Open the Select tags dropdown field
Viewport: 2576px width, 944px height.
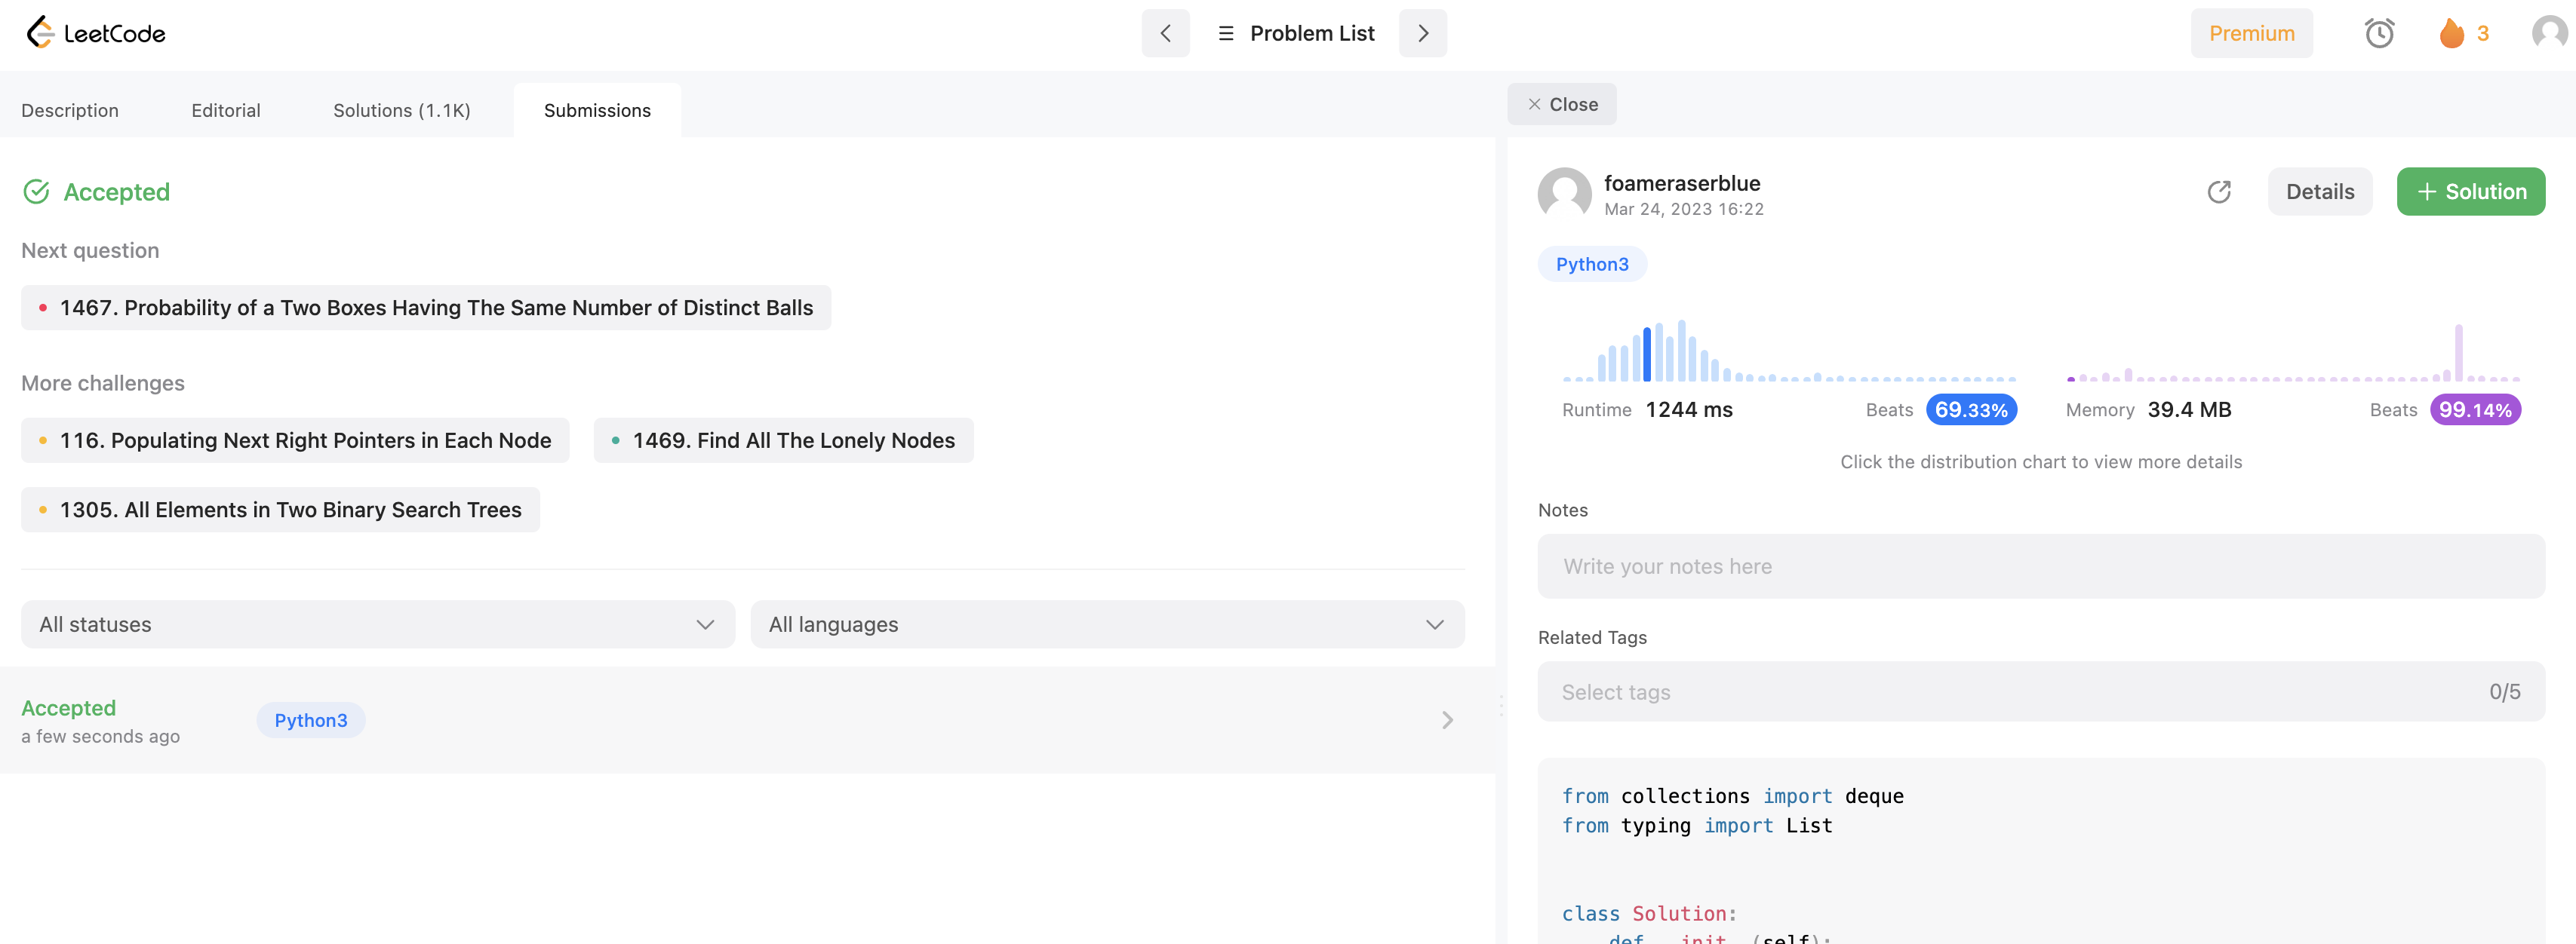click(2040, 691)
